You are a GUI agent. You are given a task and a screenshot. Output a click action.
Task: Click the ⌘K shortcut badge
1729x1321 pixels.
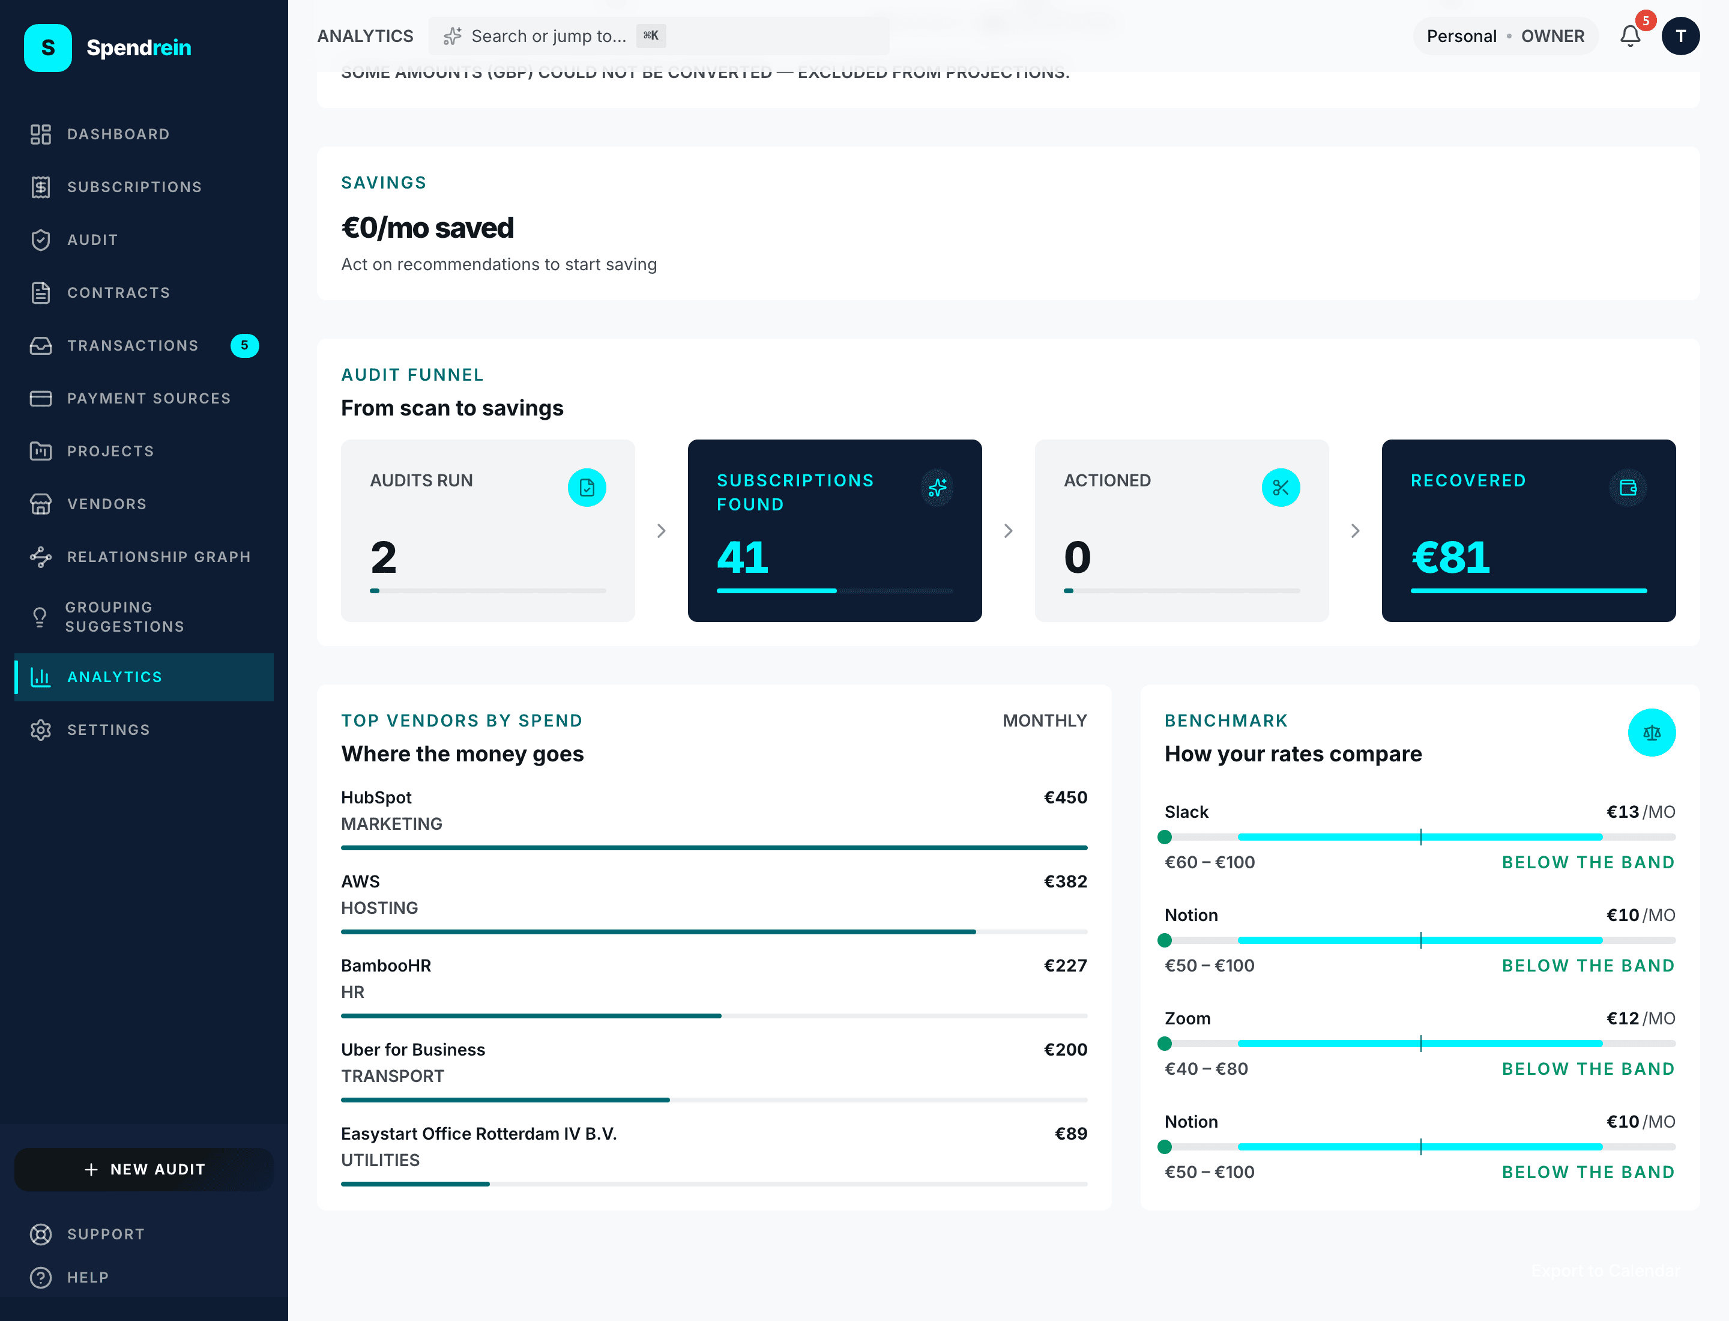pos(651,35)
